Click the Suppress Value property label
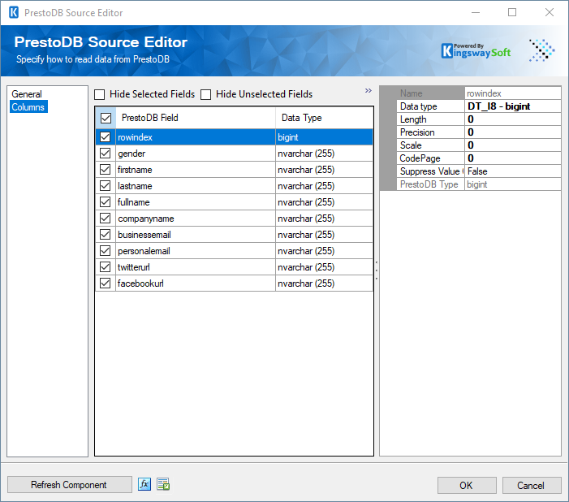 pos(430,171)
